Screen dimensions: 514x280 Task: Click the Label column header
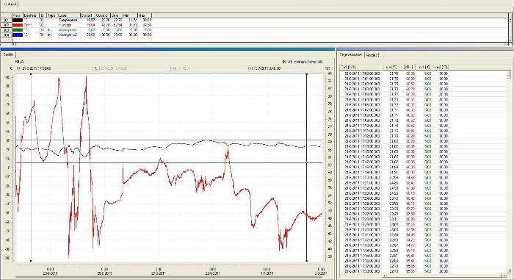click(69, 15)
